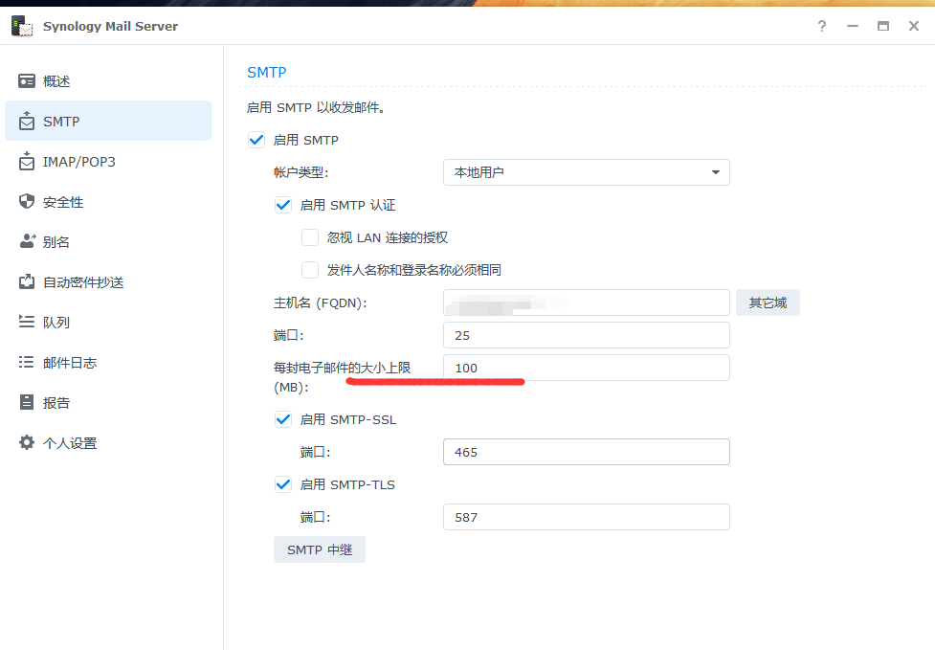The image size is (935, 650).
Task: Open the report (报告) icon
Action: point(27,403)
